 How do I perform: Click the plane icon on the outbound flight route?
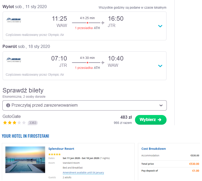coord(103,23)
